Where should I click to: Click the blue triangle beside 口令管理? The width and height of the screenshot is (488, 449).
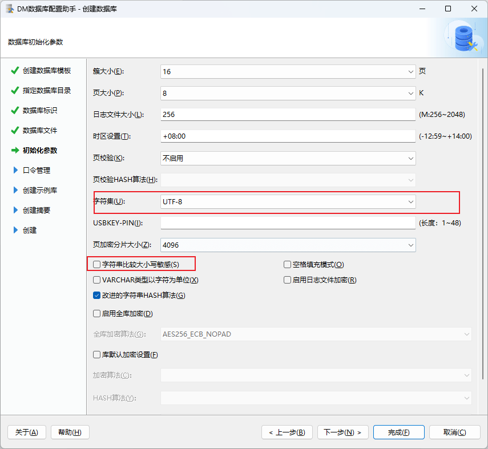click(15, 170)
